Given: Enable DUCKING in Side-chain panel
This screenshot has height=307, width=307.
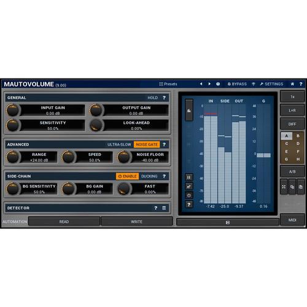Looking at the screenshot, I should click(149, 176).
